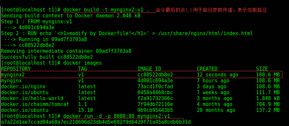Click '7 hours ago' created value
The width and height of the screenshot is (289, 126).
click(213, 80)
